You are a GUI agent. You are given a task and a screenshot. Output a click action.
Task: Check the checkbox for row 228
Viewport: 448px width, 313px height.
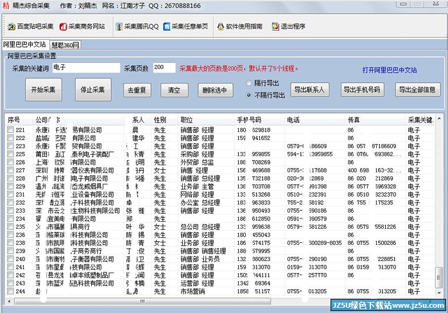click(10, 178)
